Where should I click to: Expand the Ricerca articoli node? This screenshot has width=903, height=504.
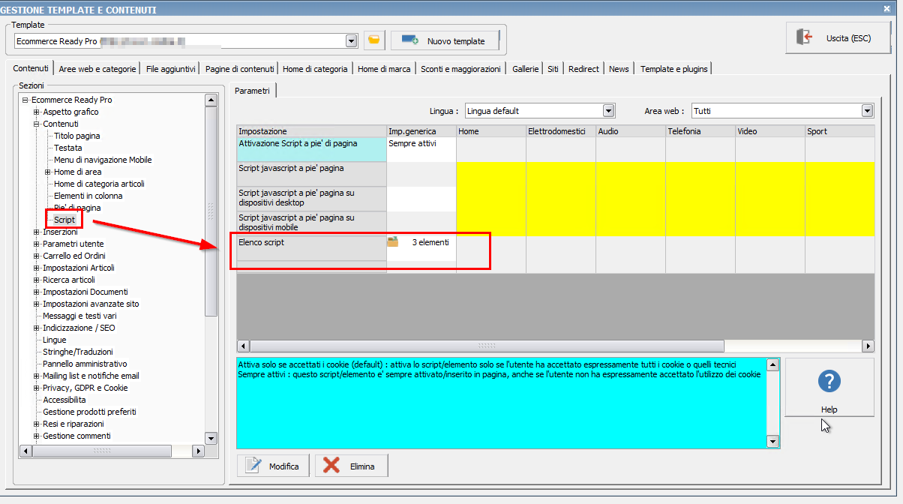[37, 280]
